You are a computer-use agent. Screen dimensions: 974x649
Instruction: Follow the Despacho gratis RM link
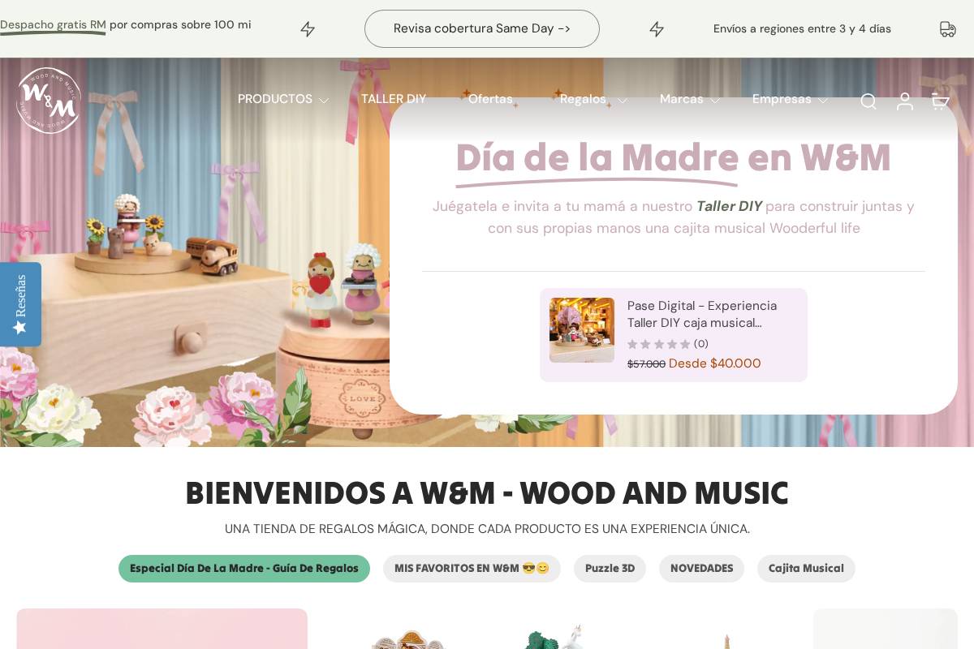(x=53, y=25)
